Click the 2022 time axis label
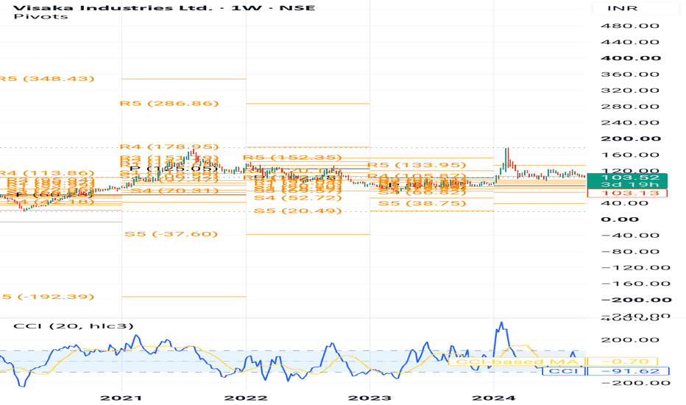The height and width of the screenshot is (405, 686). pyautogui.click(x=246, y=398)
